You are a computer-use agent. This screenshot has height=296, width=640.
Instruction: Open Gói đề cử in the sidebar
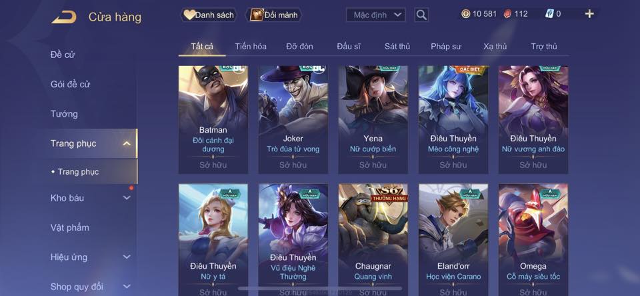(x=70, y=84)
